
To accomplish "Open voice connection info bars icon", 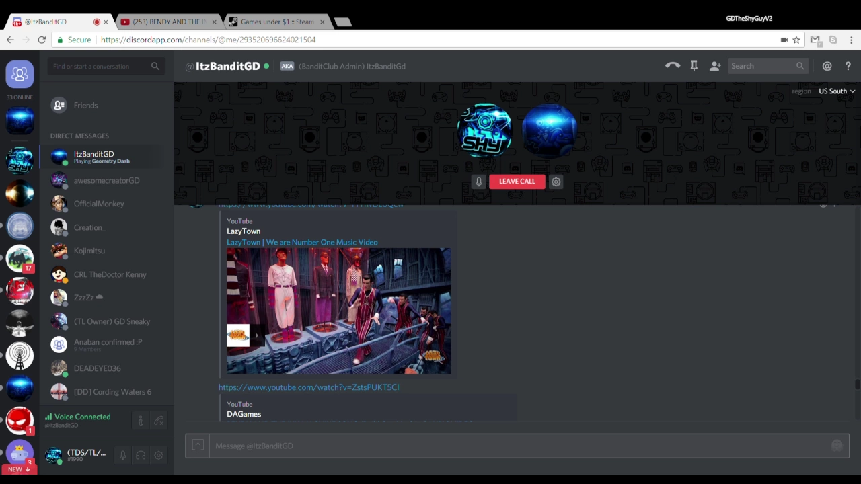I will [x=141, y=421].
